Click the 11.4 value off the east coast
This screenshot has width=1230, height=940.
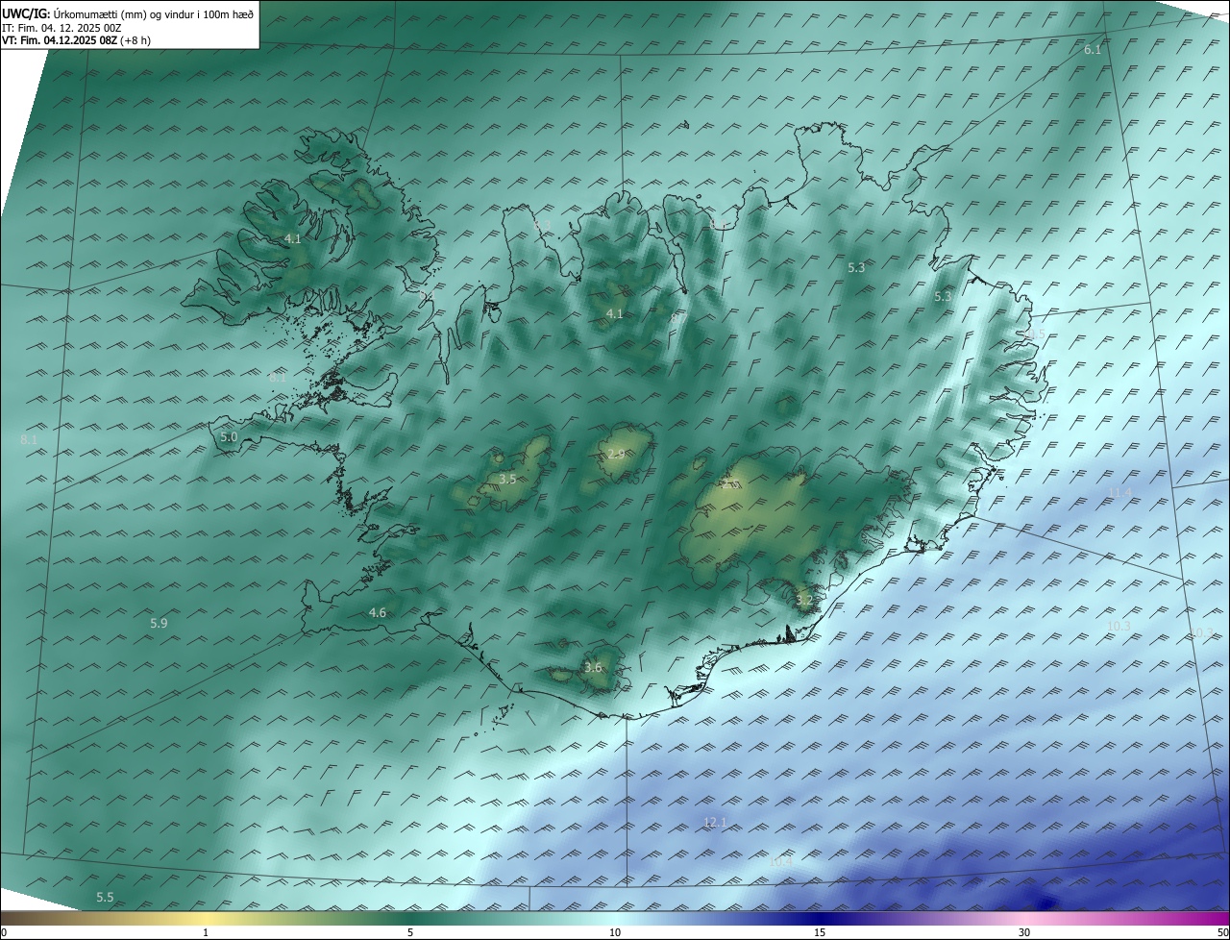1120,493
